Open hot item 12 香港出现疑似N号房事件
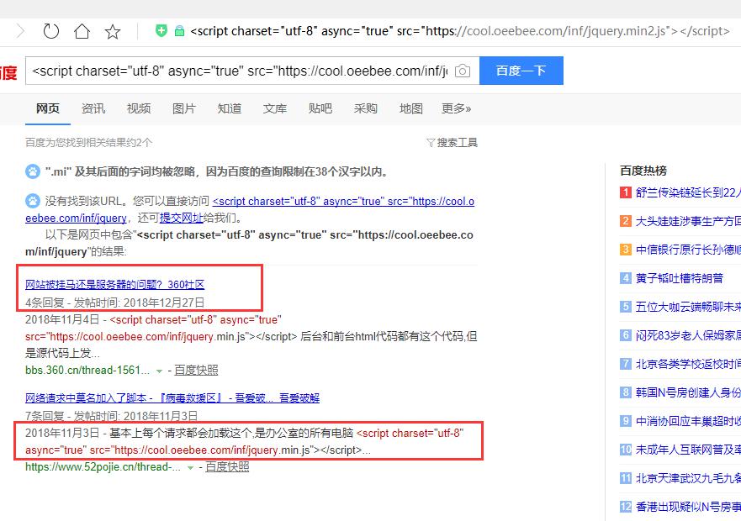The width and height of the screenshot is (741, 521). coord(688,507)
